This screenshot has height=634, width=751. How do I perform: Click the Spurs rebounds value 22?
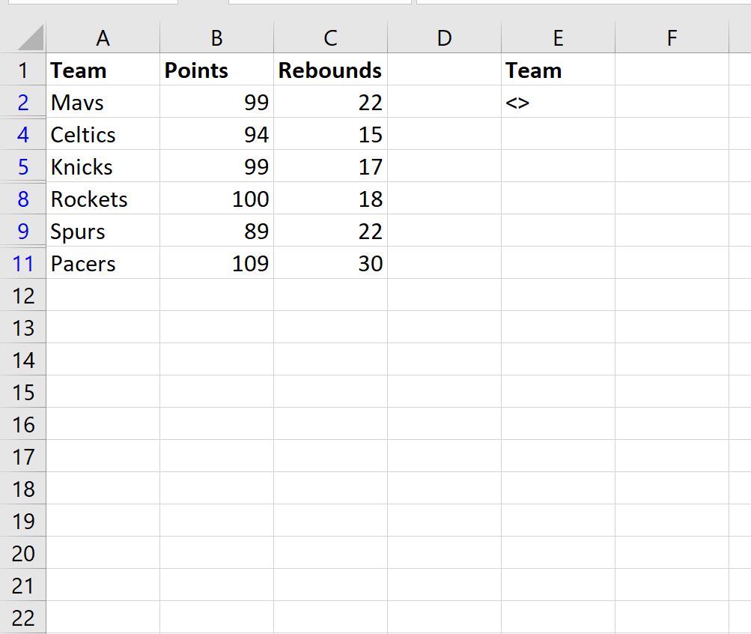point(329,231)
